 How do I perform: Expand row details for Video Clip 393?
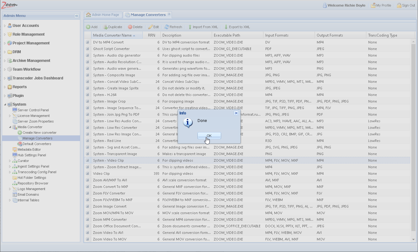(87, 174)
